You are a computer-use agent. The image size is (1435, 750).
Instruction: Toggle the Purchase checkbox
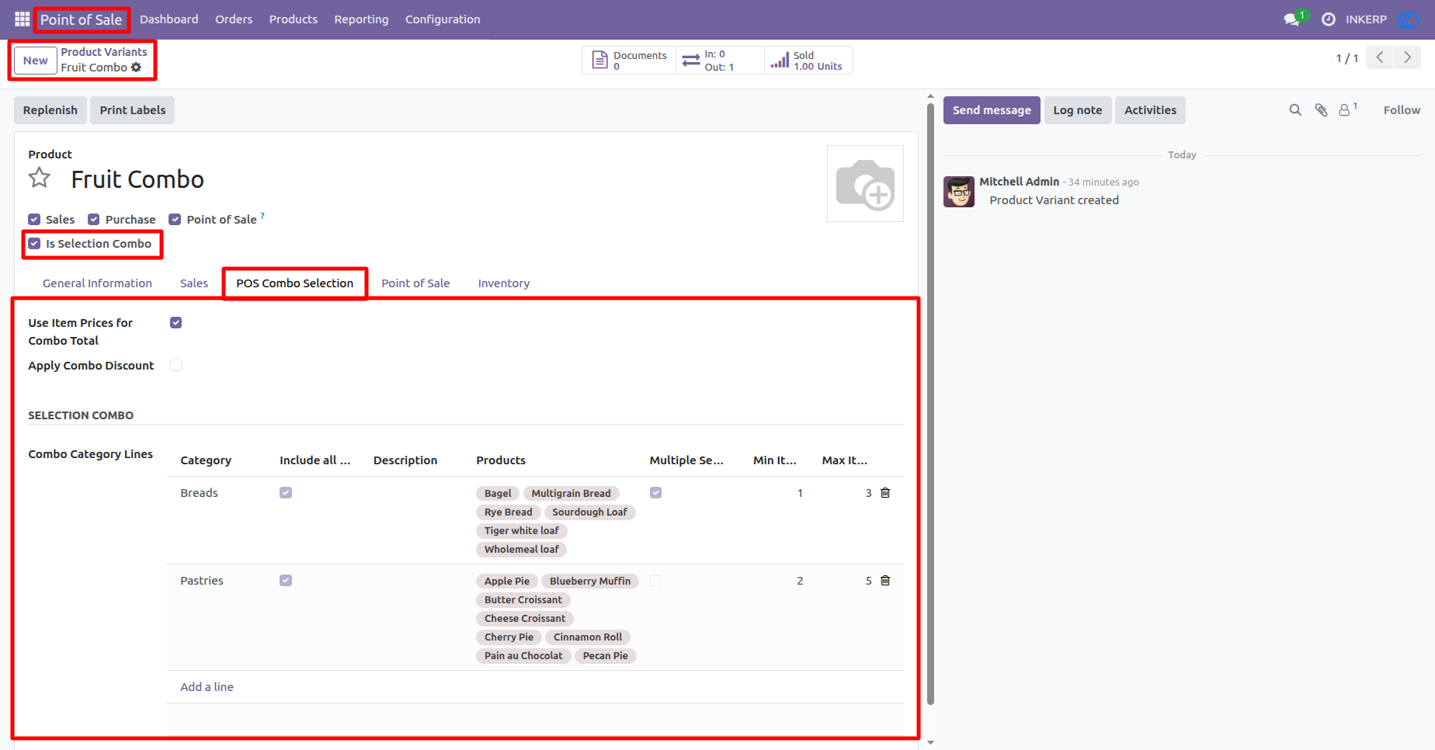(94, 220)
